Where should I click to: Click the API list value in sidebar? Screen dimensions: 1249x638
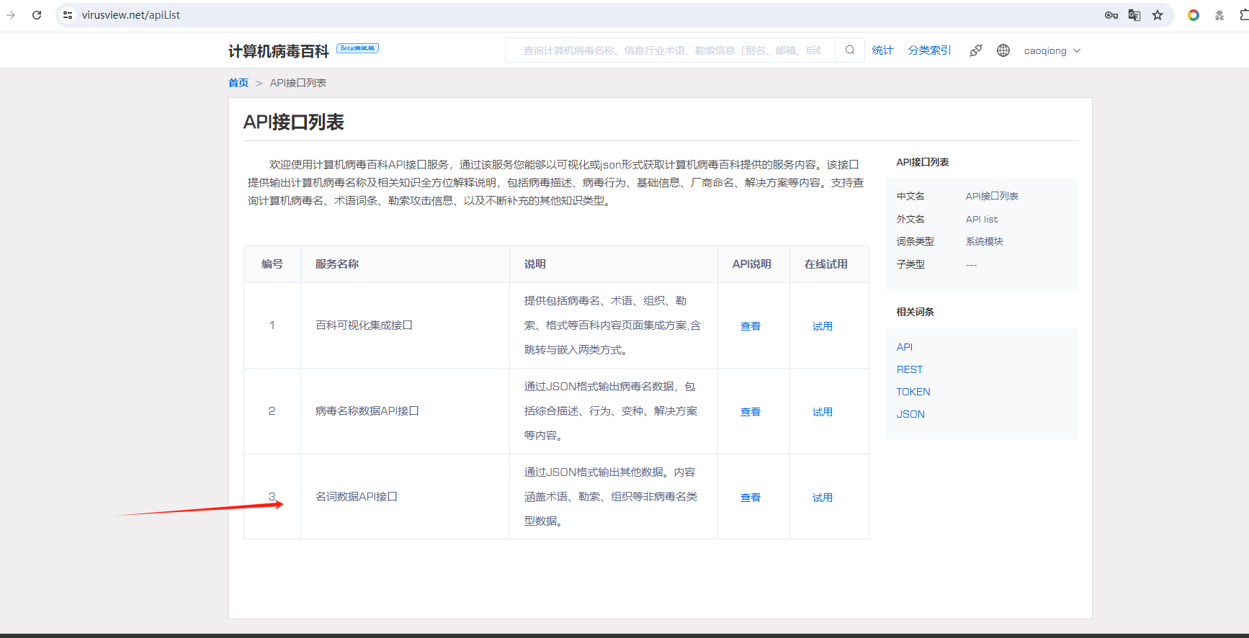point(982,219)
